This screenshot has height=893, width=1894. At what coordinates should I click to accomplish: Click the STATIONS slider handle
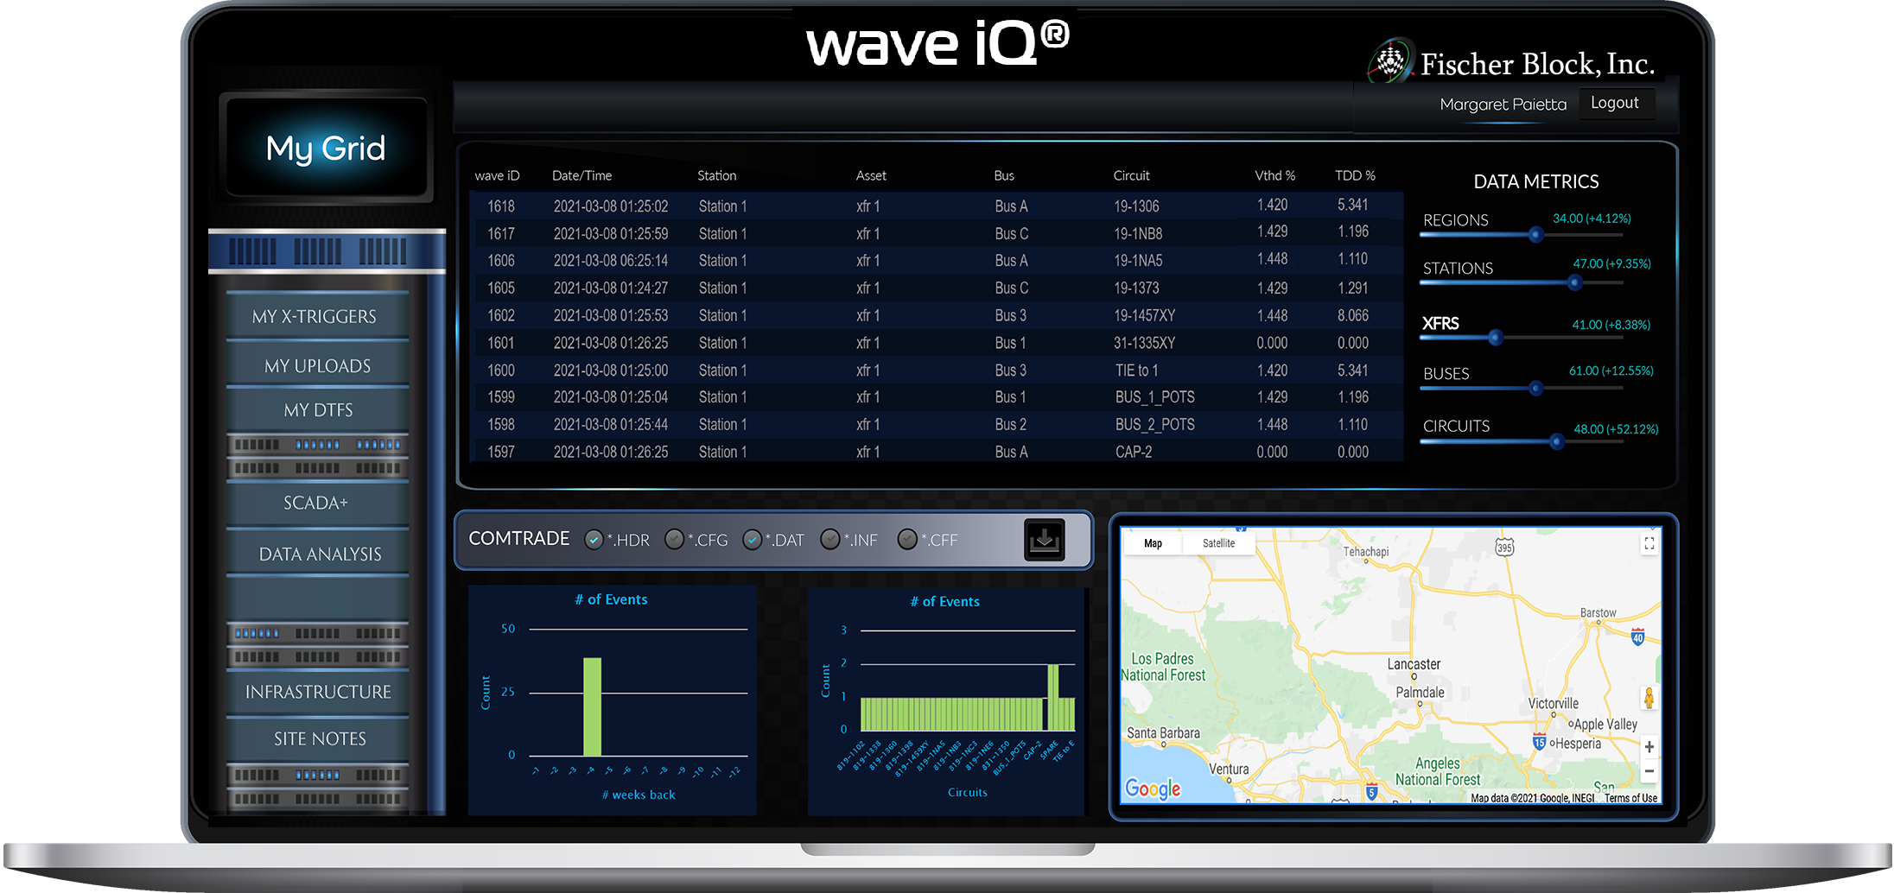click(x=1574, y=282)
